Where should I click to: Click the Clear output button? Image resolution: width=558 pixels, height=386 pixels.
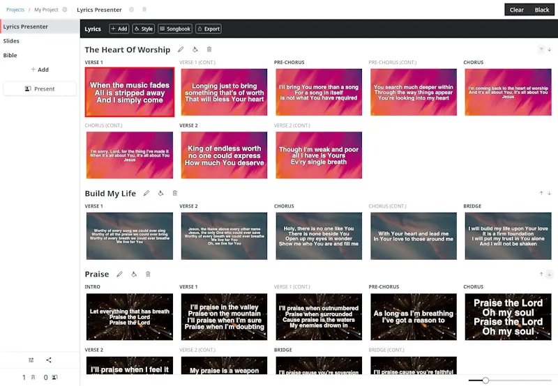pyautogui.click(x=516, y=10)
